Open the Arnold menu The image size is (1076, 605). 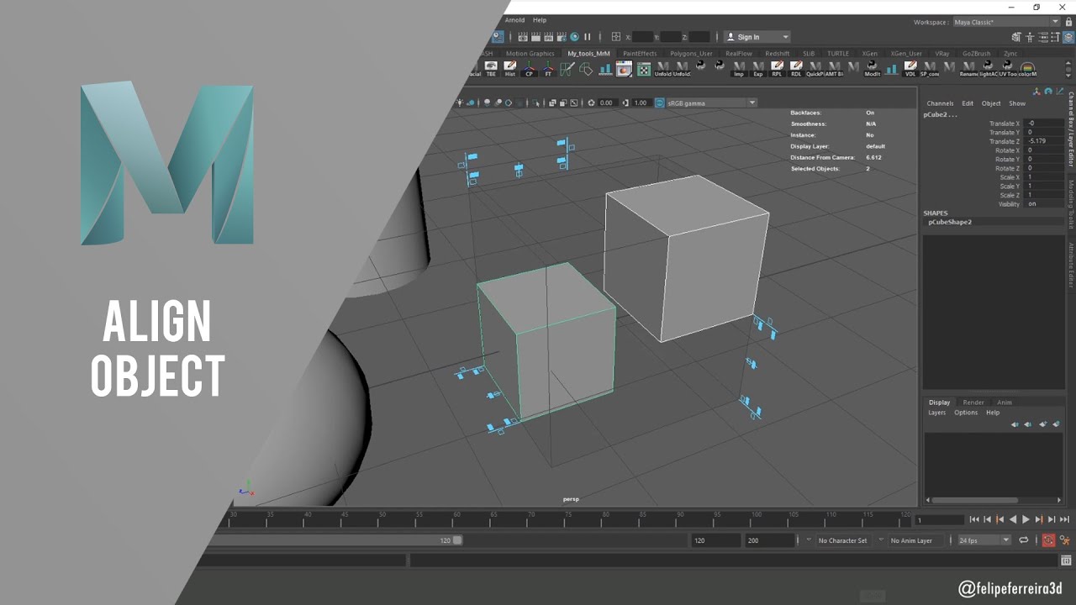point(514,20)
